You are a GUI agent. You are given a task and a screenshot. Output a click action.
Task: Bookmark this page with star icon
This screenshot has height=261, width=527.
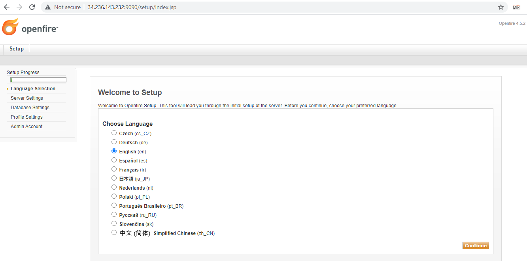click(501, 7)
